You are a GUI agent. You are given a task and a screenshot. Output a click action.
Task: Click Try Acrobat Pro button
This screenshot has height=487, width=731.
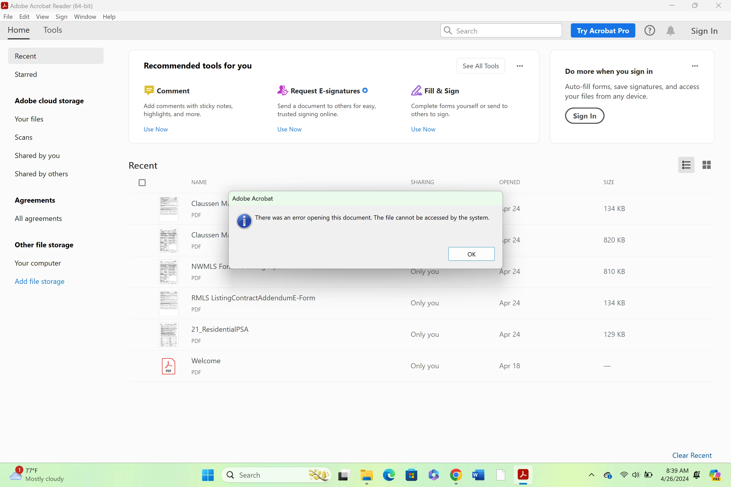coord(603,30)
